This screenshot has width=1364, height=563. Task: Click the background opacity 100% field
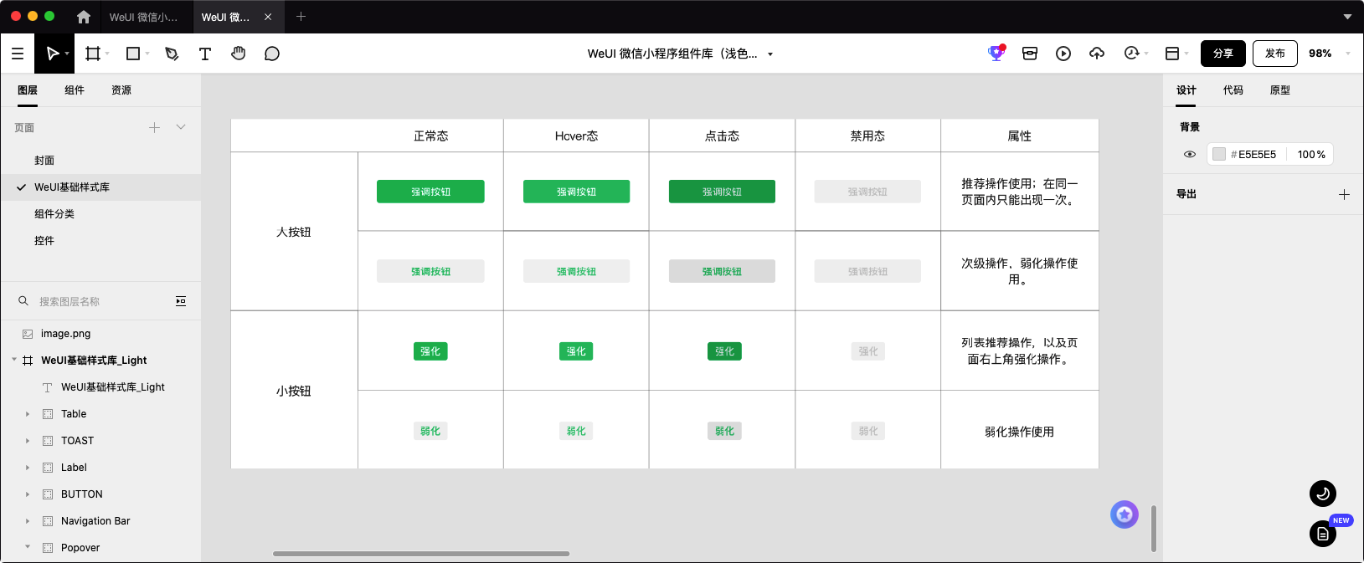pyautogui.click(x=1311, y=154)
